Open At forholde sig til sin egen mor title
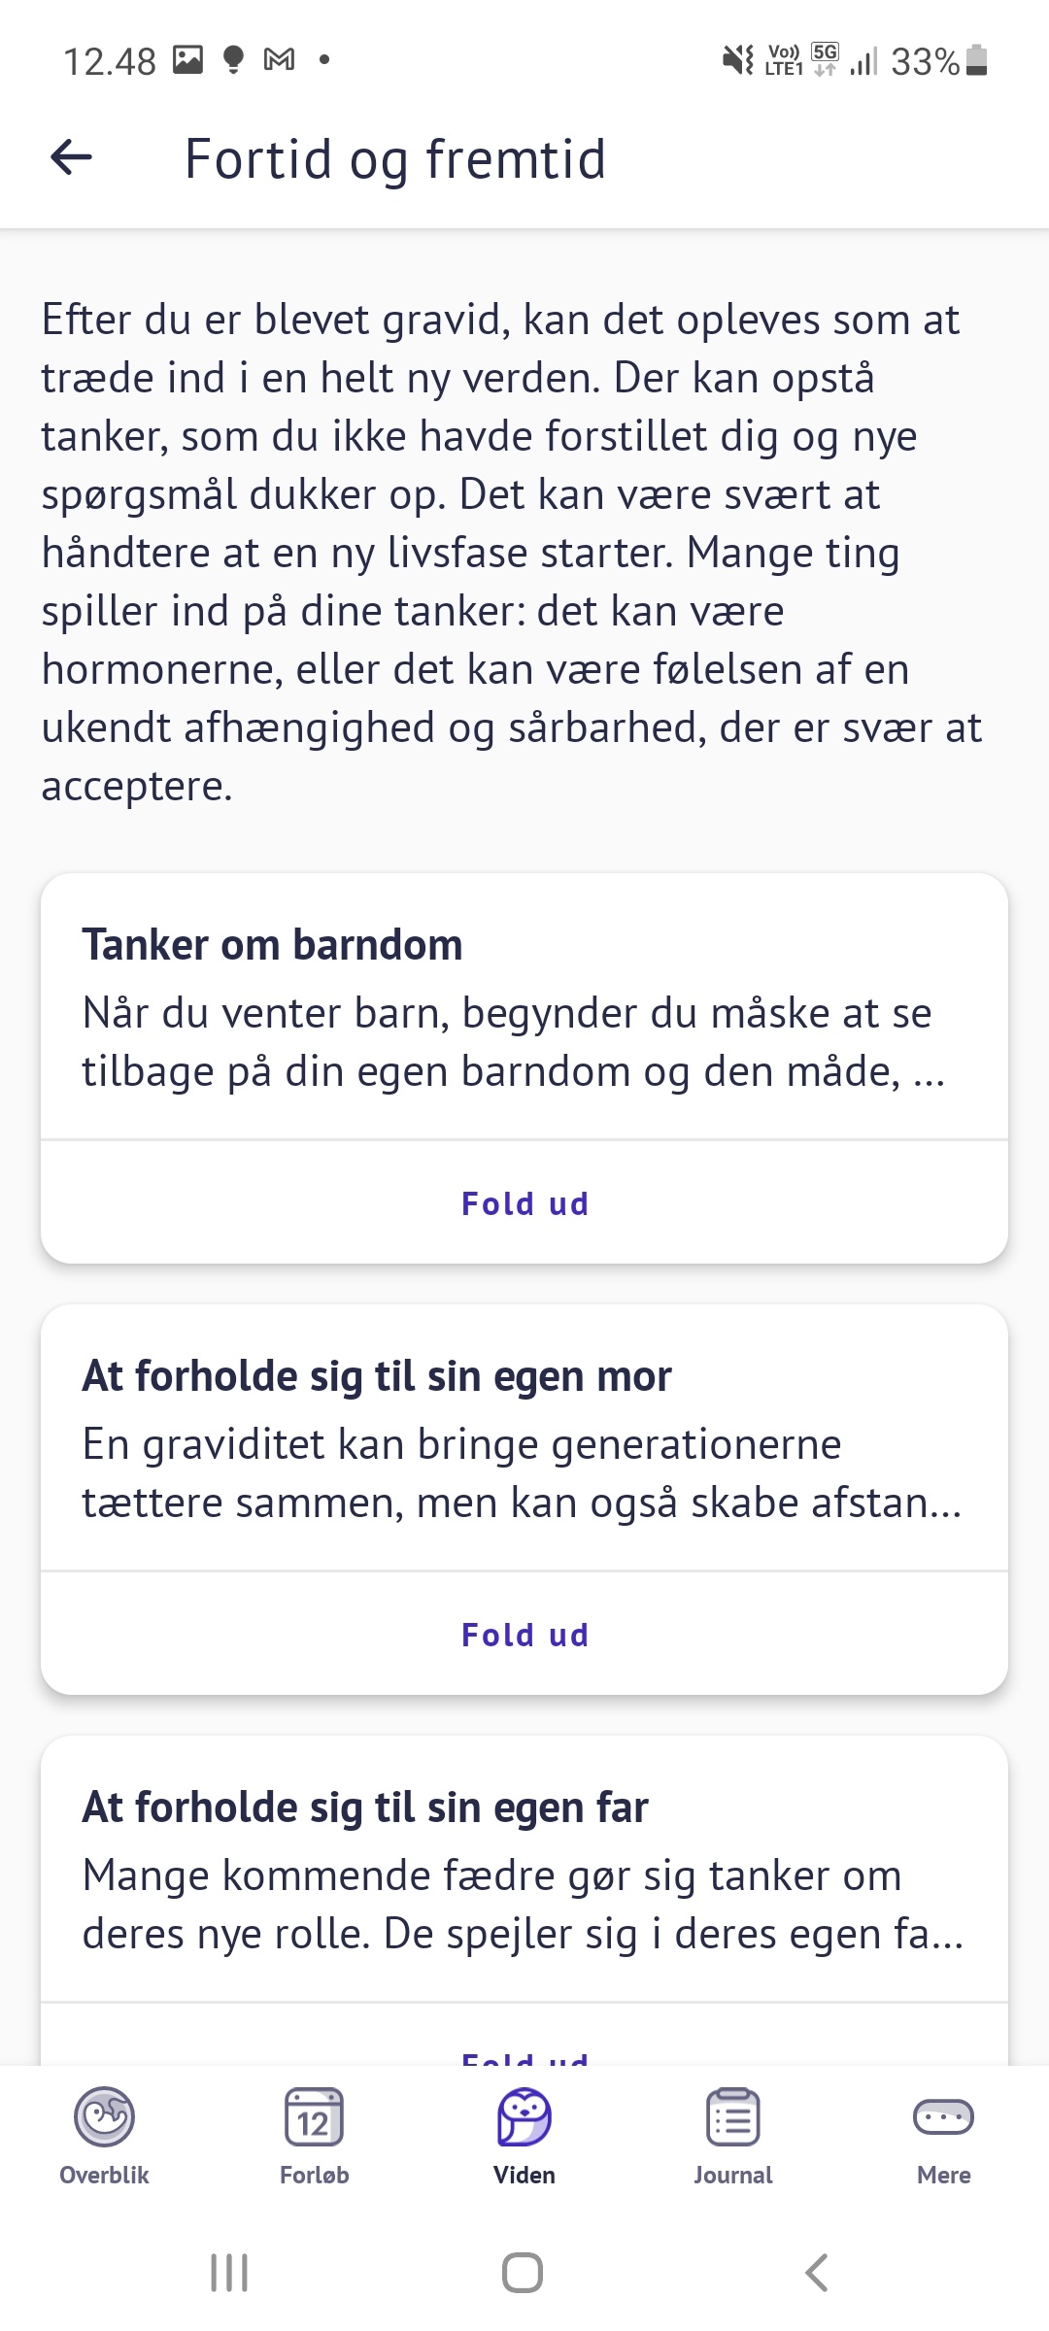This screenshot has width=1049, height=2331. click(x=377, y=1376)
